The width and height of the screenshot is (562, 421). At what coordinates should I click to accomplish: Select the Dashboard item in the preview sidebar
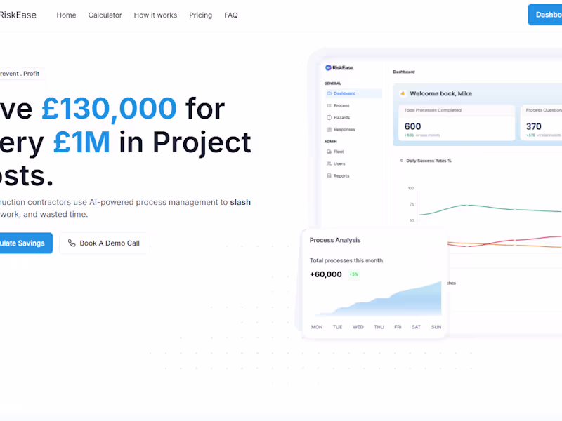coord(353,93)
